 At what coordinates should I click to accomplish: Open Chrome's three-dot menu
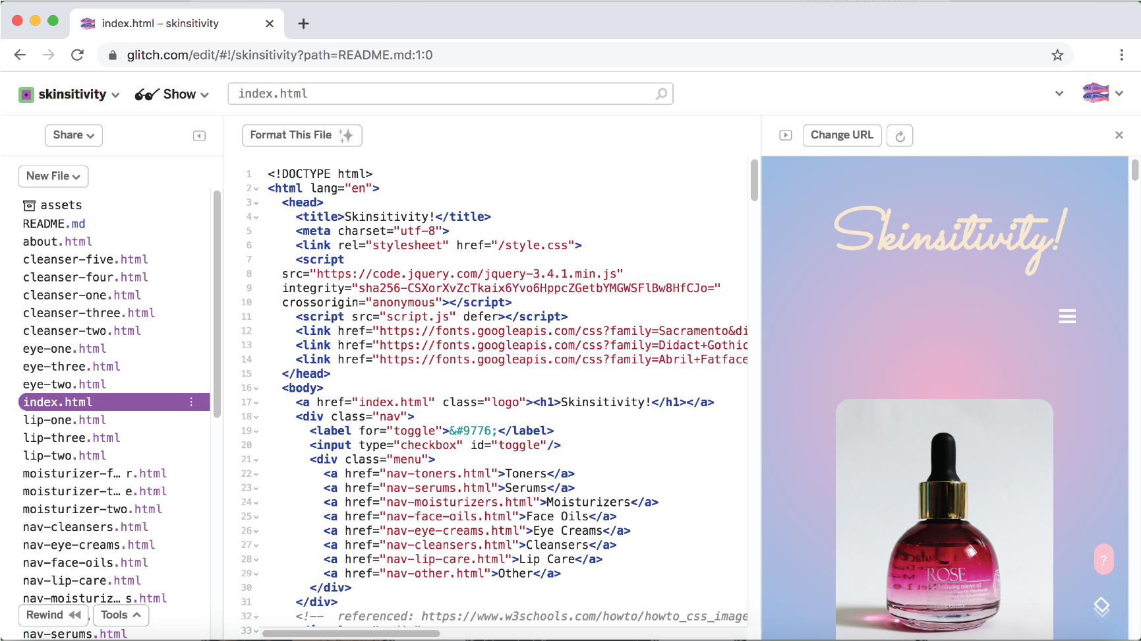1121,55
